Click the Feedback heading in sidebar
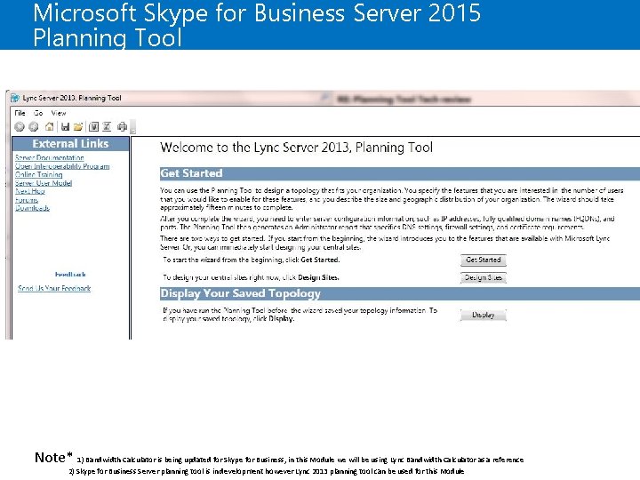This screenshot has height=480, width=640. pos(70,275)
